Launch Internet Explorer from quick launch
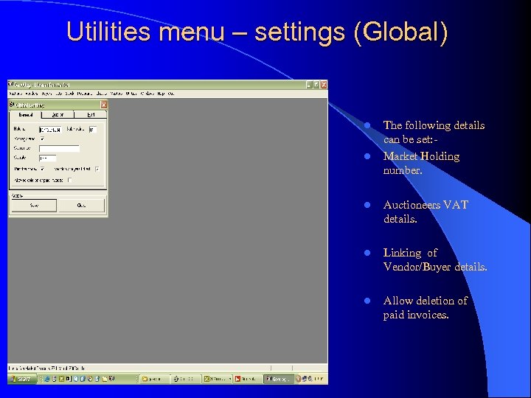The image size is (531, 398). coord(47,379)
